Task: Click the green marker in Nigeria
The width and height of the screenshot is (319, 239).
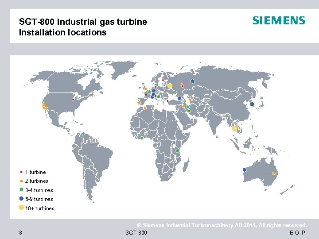Action: pyautogui.click(x=142, y=138)
